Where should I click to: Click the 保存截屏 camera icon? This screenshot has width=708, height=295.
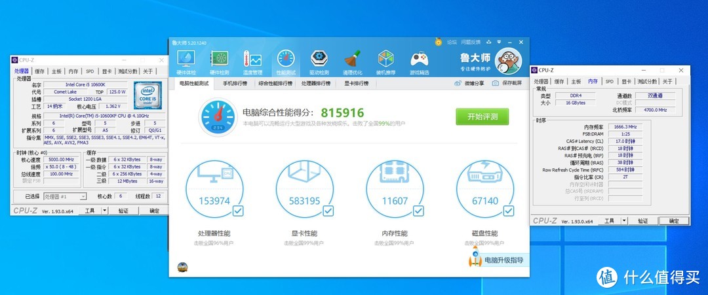click(496, 83)
